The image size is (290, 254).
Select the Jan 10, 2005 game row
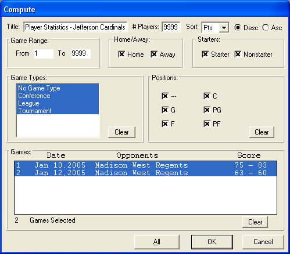pyautogui.click(x=145, y=165)
